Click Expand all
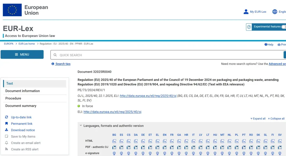 pyautogui.click(x=258, y=119)
